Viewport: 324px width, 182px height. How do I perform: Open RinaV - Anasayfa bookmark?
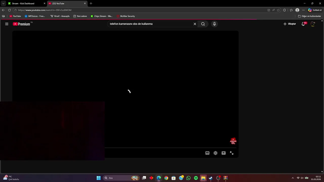60,16
